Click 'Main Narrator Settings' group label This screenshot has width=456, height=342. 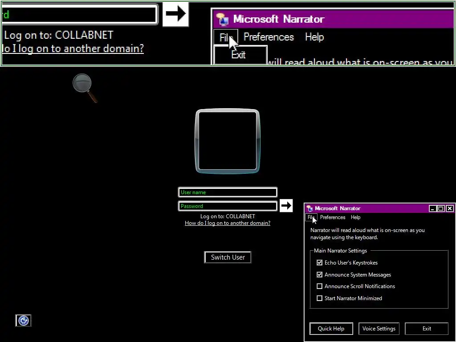(x=340, y=251)
